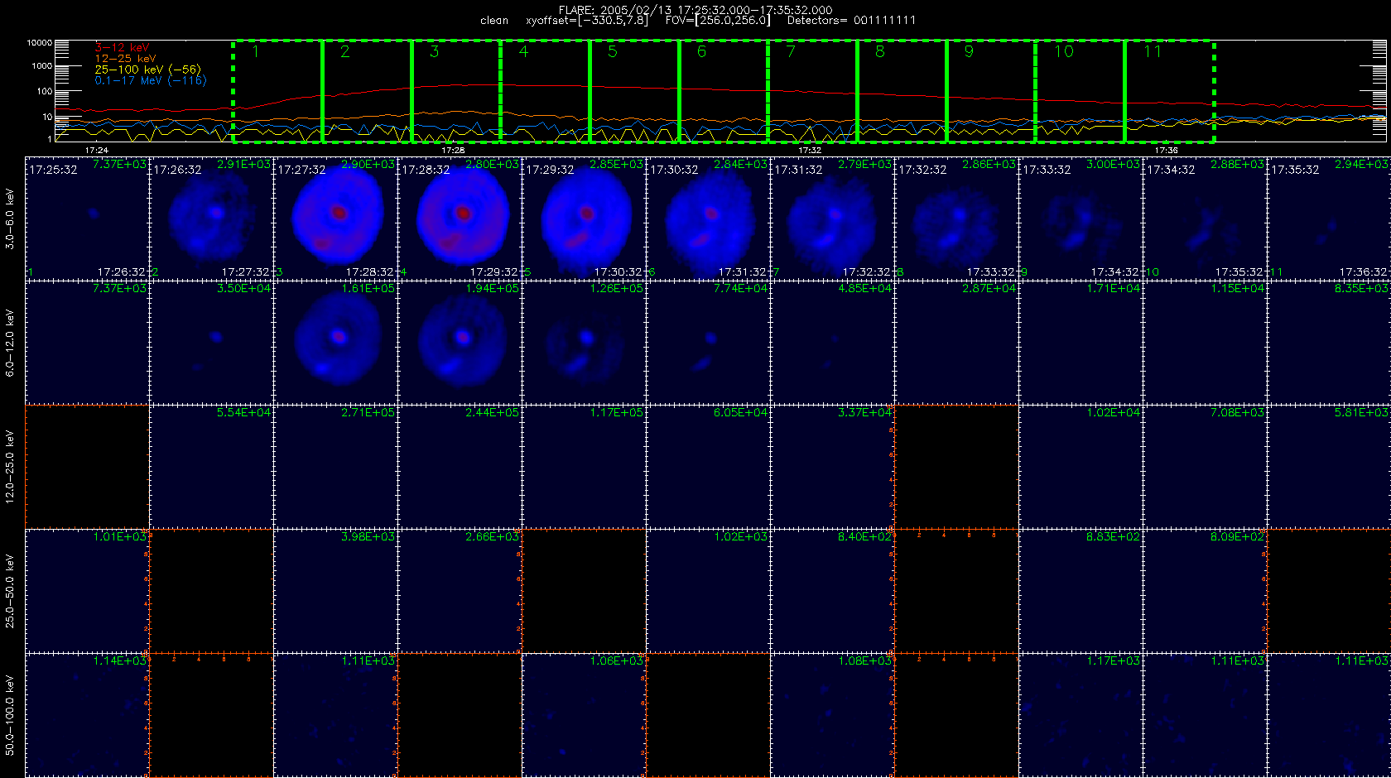Click the '25.0-50.0 keV' row label
The width and height of the screenshot is (1391, 778).
pos(10,591)
